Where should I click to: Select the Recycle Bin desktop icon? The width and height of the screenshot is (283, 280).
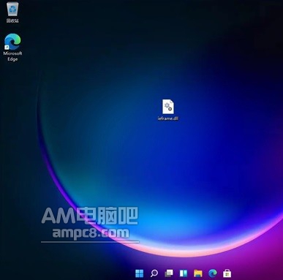(x=12, y=9)
